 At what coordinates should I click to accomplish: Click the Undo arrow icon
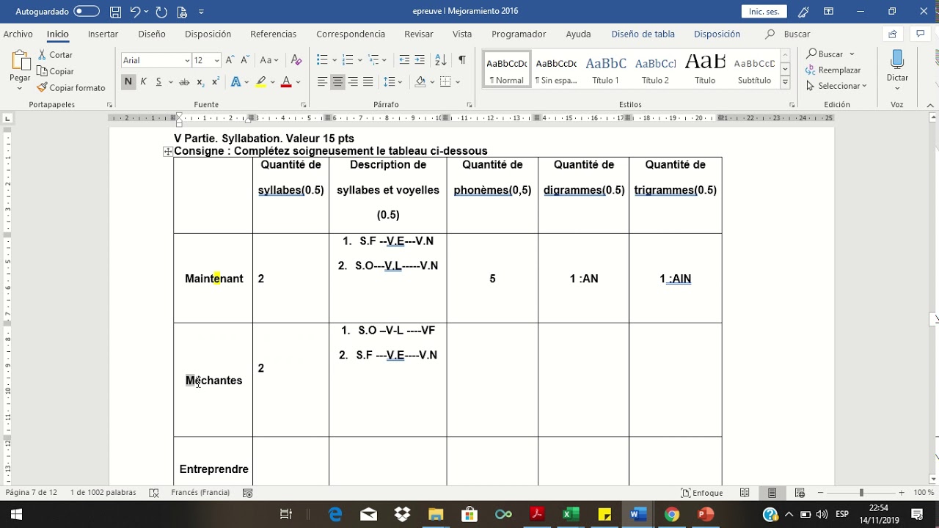[134, 12]
